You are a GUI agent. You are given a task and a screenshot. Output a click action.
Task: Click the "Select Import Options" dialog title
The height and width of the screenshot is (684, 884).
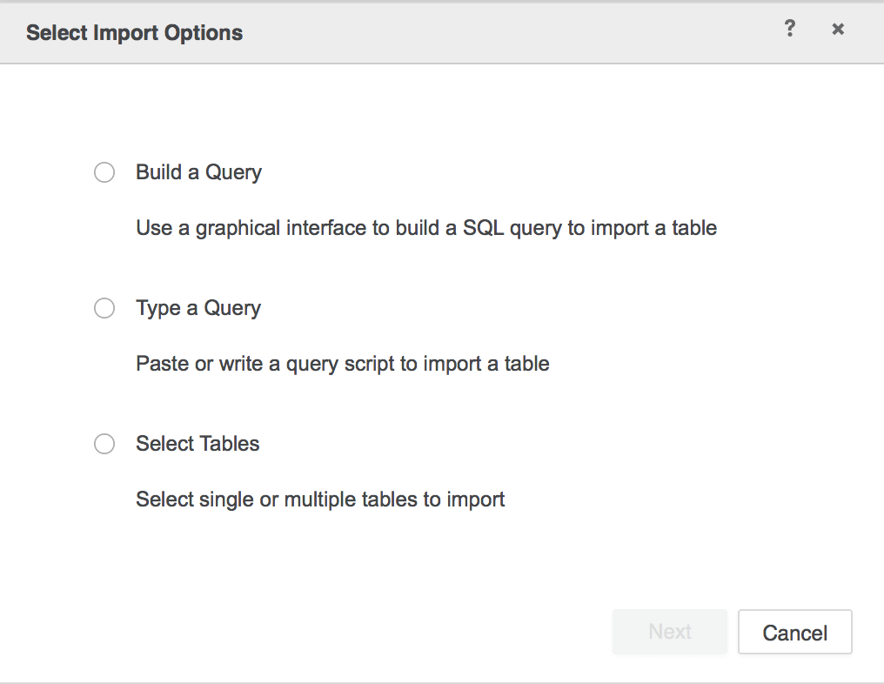134,33
